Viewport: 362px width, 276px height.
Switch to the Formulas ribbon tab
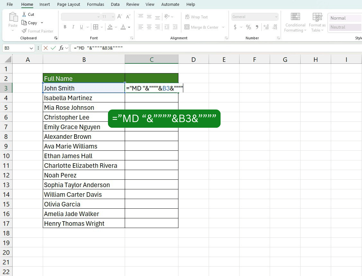(95, 4)
